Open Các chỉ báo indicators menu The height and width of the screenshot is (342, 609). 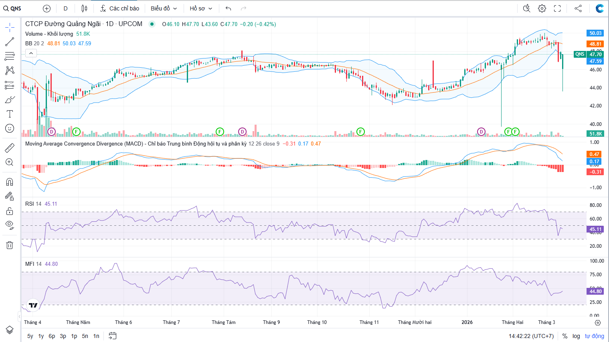[119, 8]
